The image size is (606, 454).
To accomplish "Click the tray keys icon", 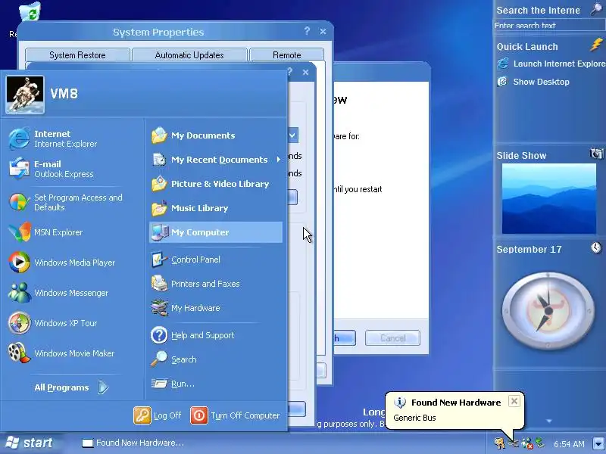I will (x=500, y=443).
